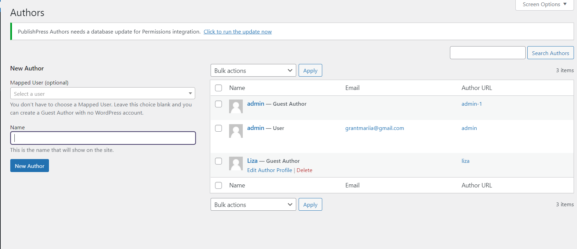Open Edit Author Profile for Liza
This screenshot has width=577, height=249.
tap(269, 170)
